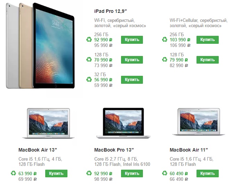Open the MacBook Pro 13″ laptop image
The width and height of the screenshot is (233, 186).
tap(123, 123)
